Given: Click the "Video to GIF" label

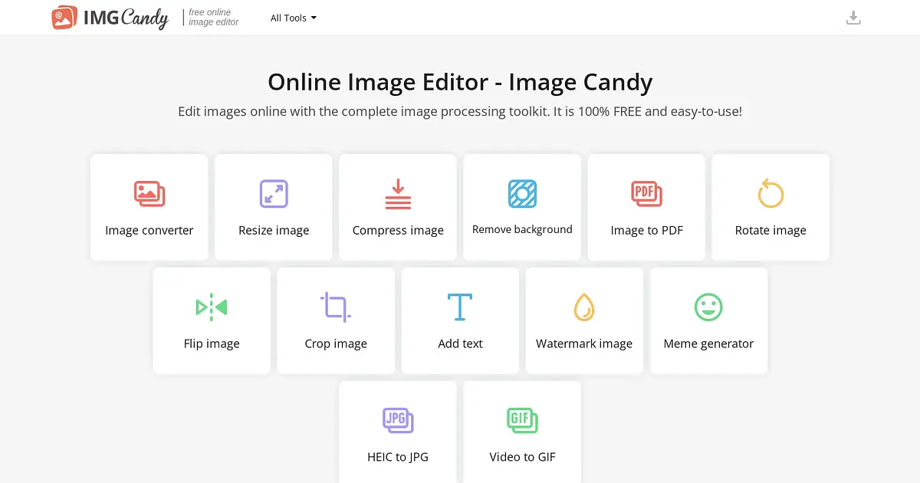Looking at the screenshot, I should tap(522, 457).
